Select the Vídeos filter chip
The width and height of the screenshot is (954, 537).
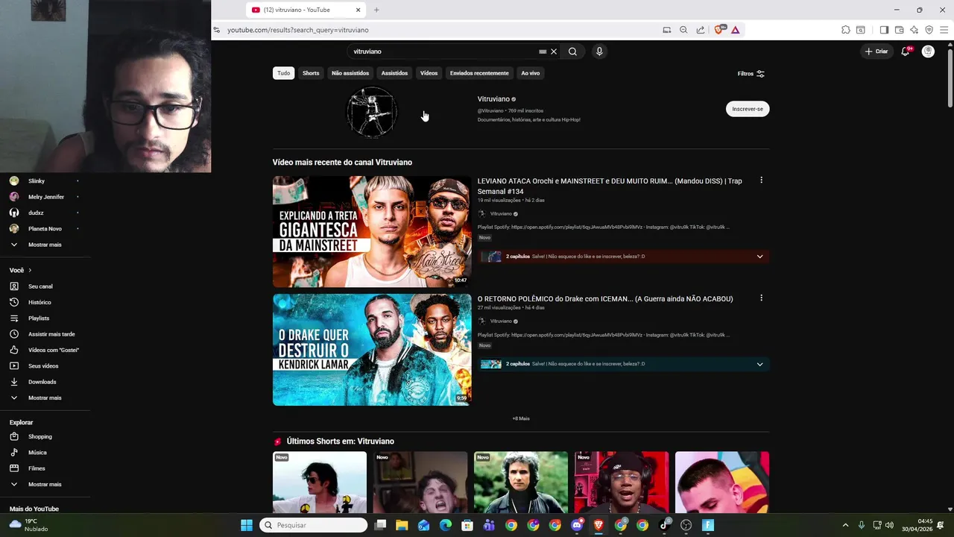429,73
